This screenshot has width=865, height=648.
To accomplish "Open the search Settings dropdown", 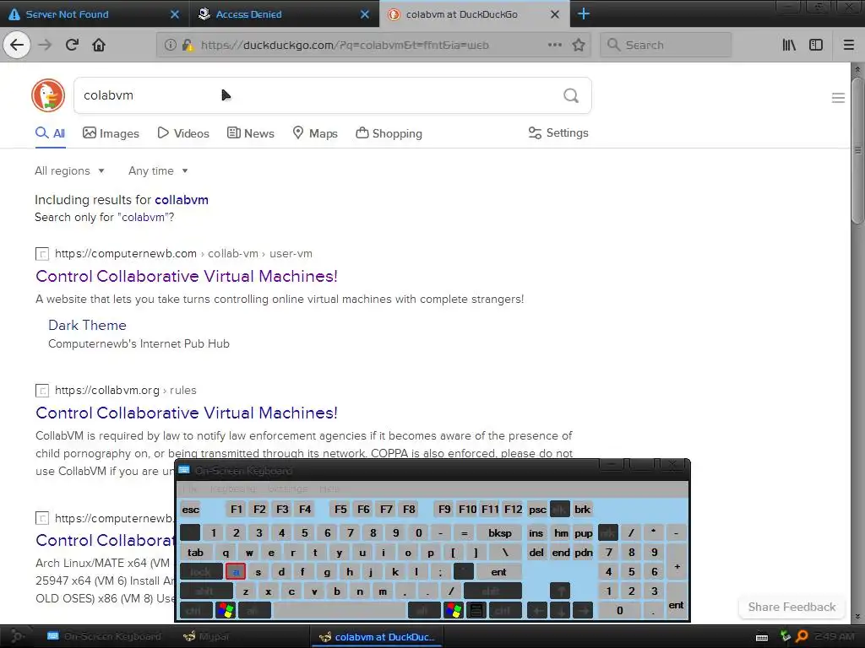I will (558, 132).
